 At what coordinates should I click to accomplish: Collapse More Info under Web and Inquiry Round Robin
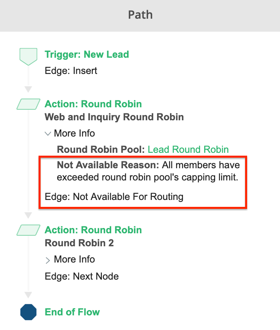pos(48,133)
